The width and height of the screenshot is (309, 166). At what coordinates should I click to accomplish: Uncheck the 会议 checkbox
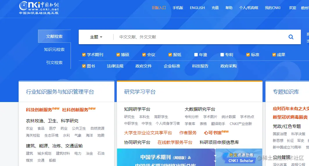coord(144,55)
